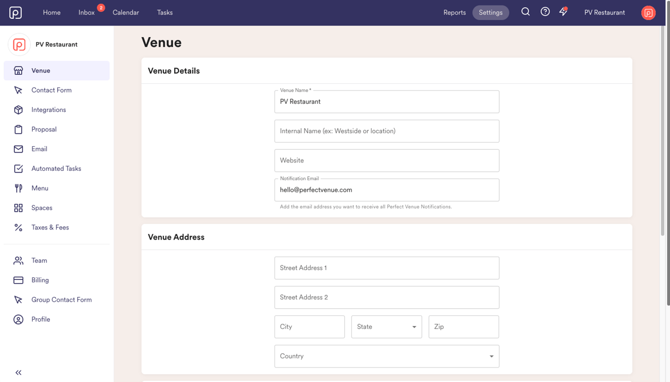Image resolution: width=670 pixels, height=382 pixels.
Task: Click the Settings button
Action: (490, 12)
